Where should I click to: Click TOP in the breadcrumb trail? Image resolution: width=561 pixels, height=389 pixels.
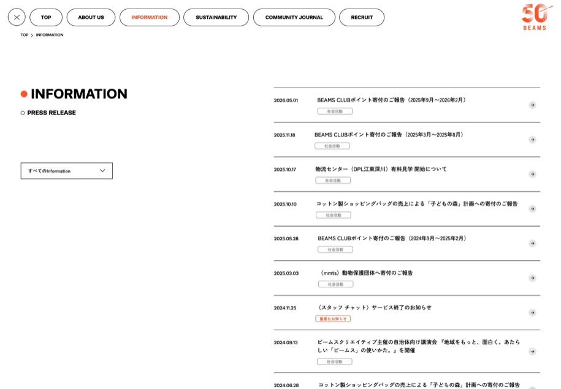coord(25,35)
